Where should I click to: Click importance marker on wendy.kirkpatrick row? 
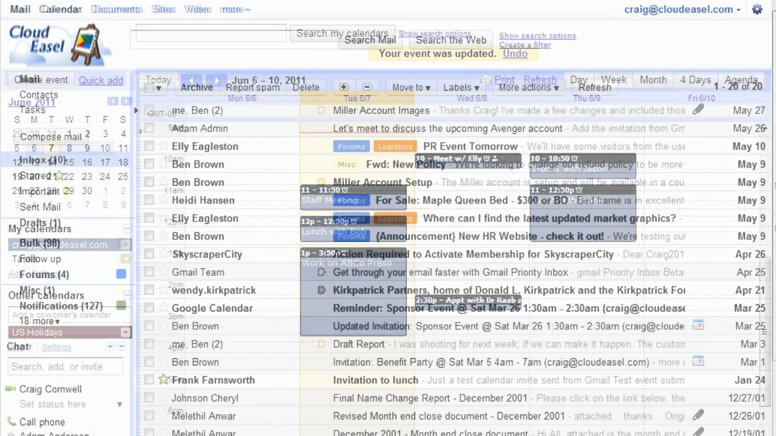322,290
